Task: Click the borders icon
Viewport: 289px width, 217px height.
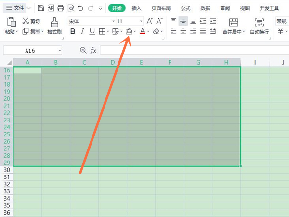Action: pos(102,31)
